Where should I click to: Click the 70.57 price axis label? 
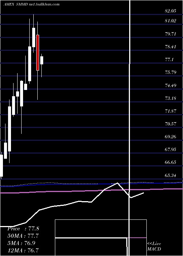171,124
